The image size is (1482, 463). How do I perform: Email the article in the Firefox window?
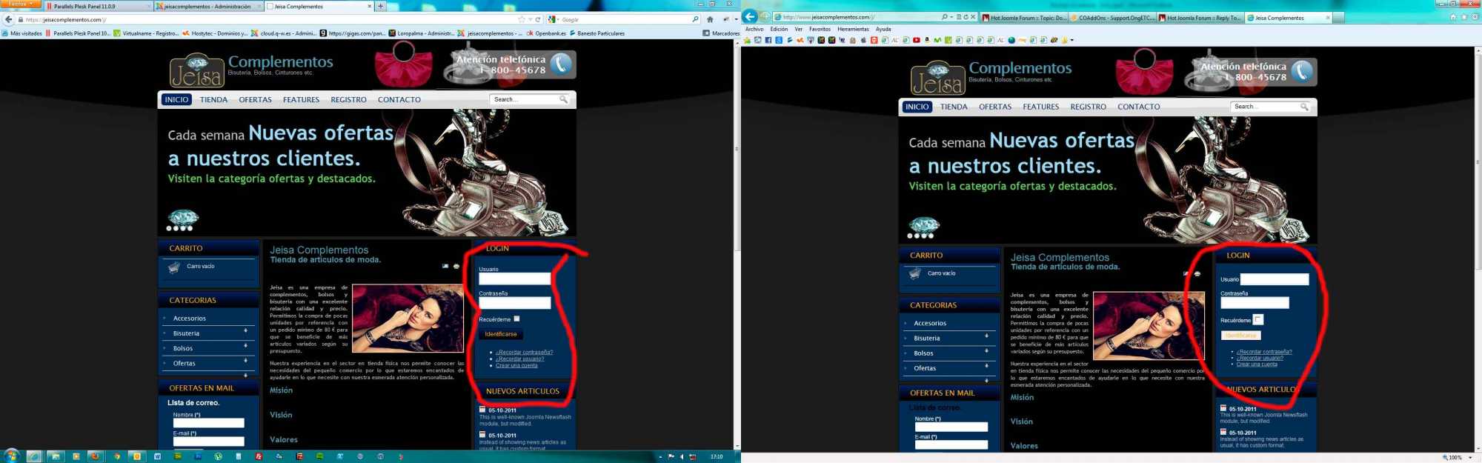tap(445, 266)
